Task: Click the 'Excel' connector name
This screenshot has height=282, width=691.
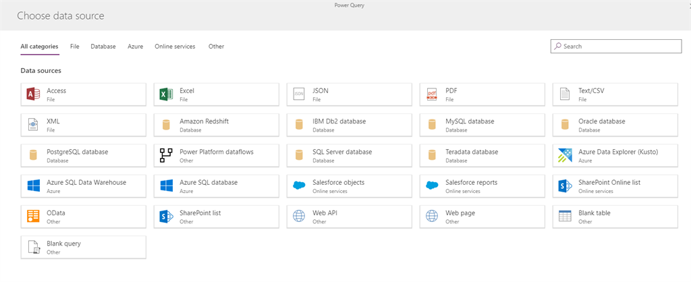Action: pos(187,91)
